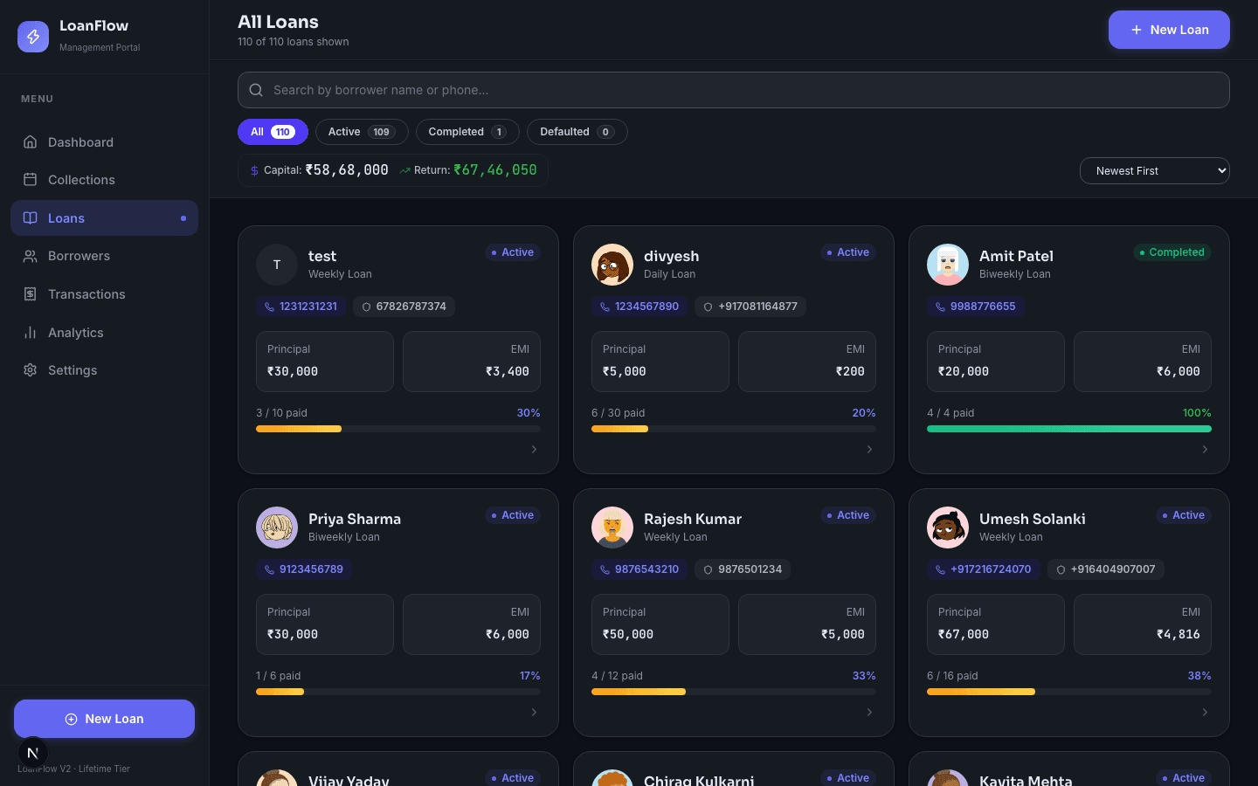Click the phone icon next to 1231231231

tap(269, 307)
